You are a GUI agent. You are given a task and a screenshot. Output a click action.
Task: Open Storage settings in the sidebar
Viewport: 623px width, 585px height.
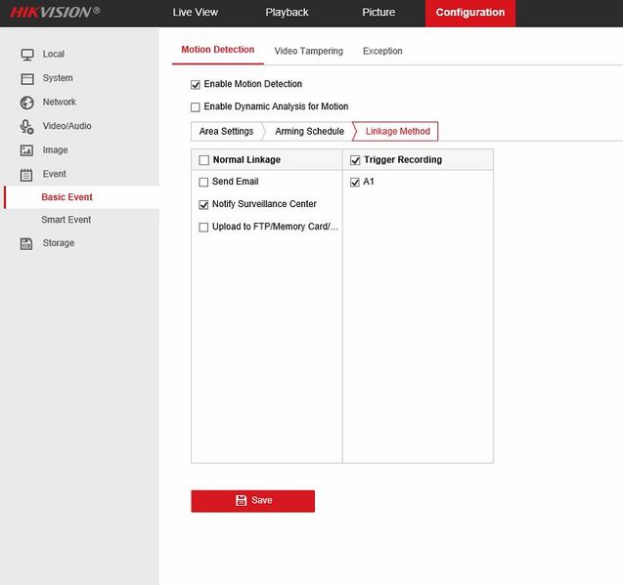click(59, 243)
